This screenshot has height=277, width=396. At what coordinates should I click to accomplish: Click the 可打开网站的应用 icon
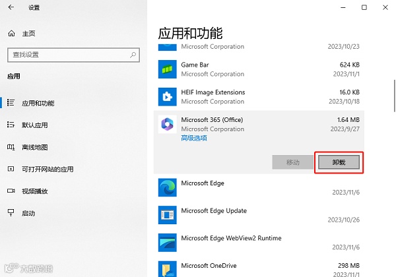click(11, 169)
